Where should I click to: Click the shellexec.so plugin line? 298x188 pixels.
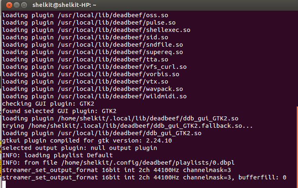click(x=96, y=30)
